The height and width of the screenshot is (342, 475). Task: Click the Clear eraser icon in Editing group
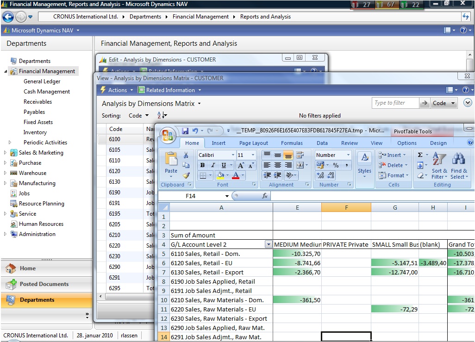[x=420, y=175]
